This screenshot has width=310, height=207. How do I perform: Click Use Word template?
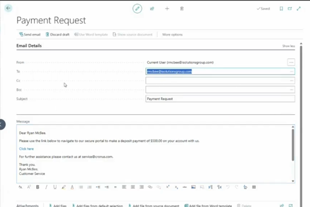click(x=91, y=34)
